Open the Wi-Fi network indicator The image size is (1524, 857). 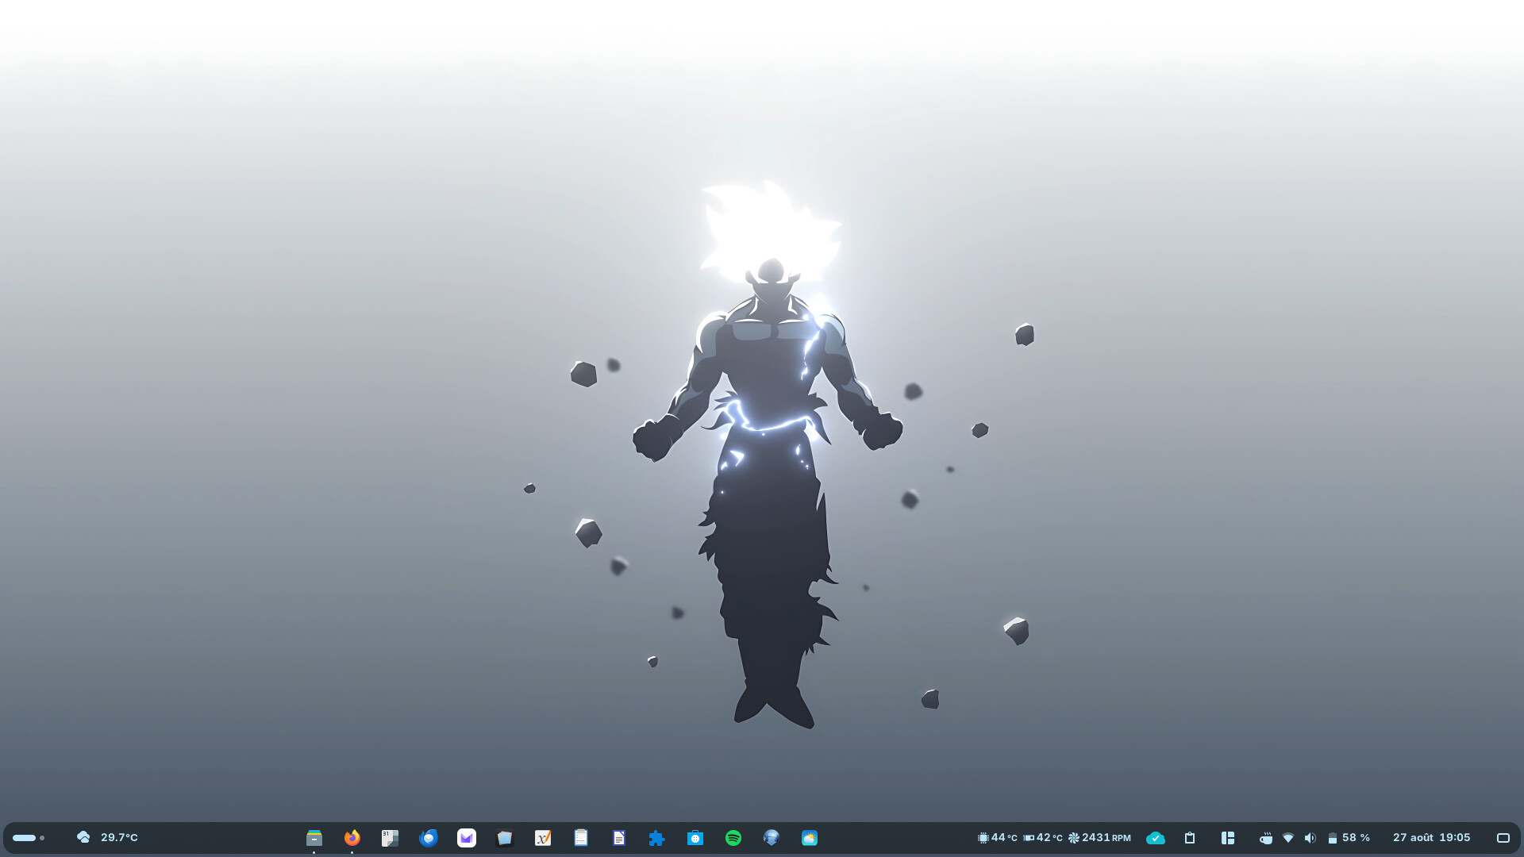coord(1288,838)
